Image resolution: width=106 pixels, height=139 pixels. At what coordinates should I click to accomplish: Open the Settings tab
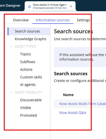83,20
